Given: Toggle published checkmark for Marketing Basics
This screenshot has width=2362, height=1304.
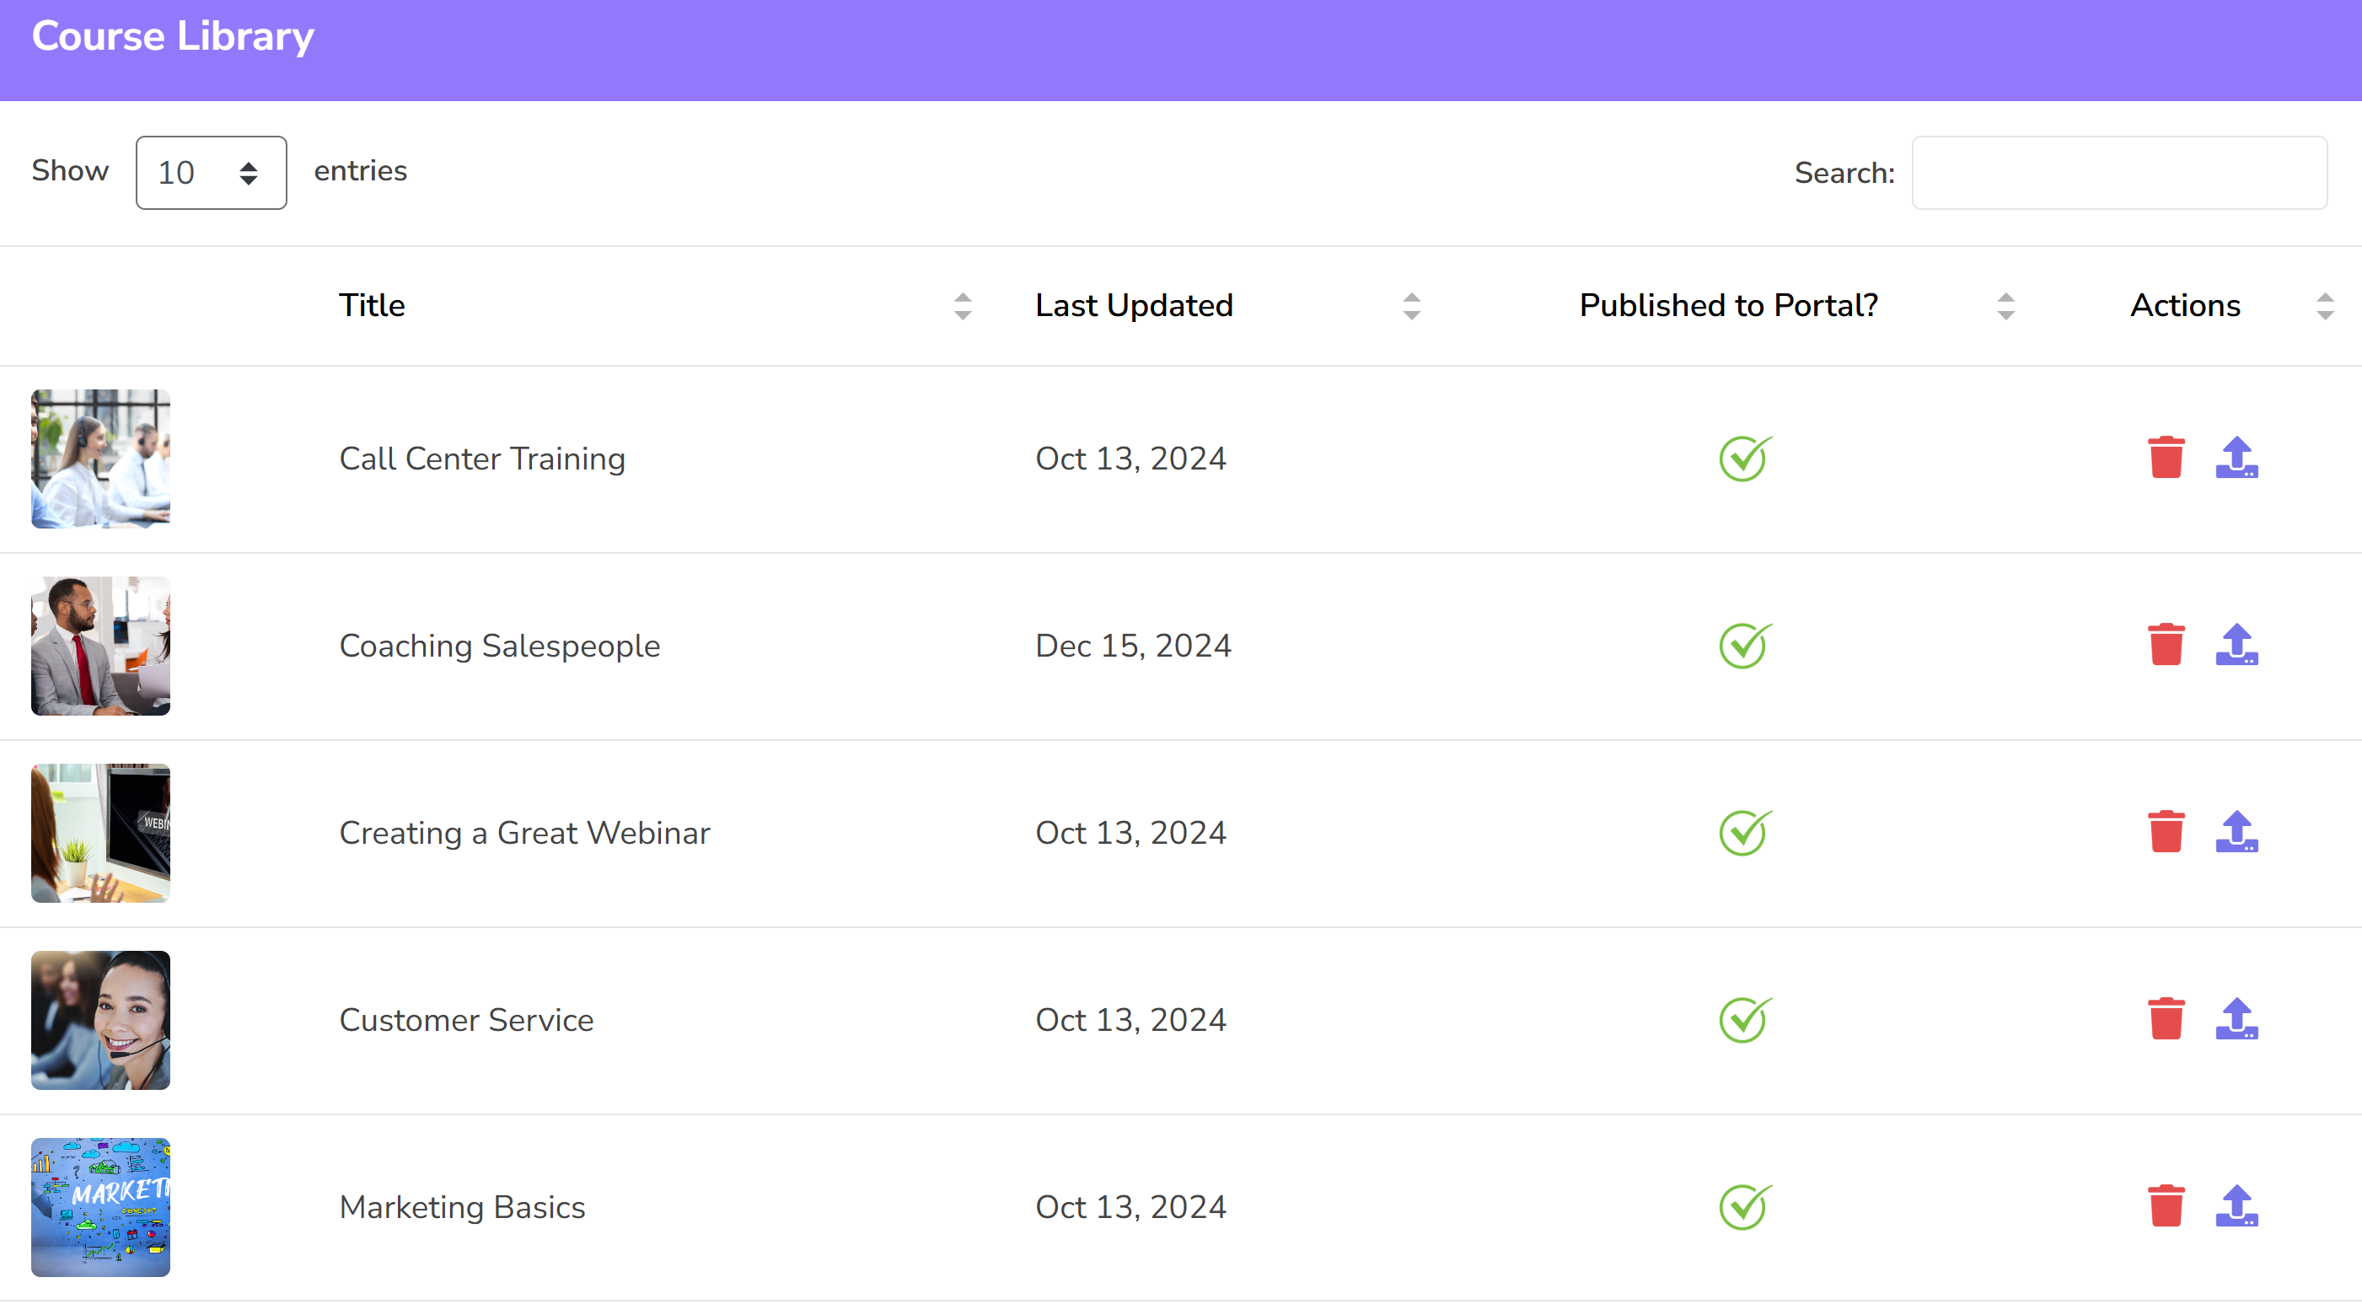Looking at the screenshot, I should [x=1744, y=1207].
